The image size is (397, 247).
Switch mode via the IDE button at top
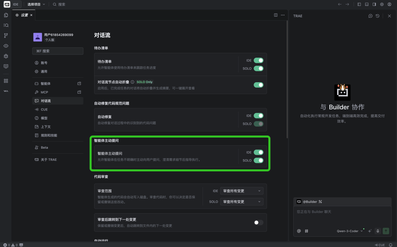coord(16,4)
